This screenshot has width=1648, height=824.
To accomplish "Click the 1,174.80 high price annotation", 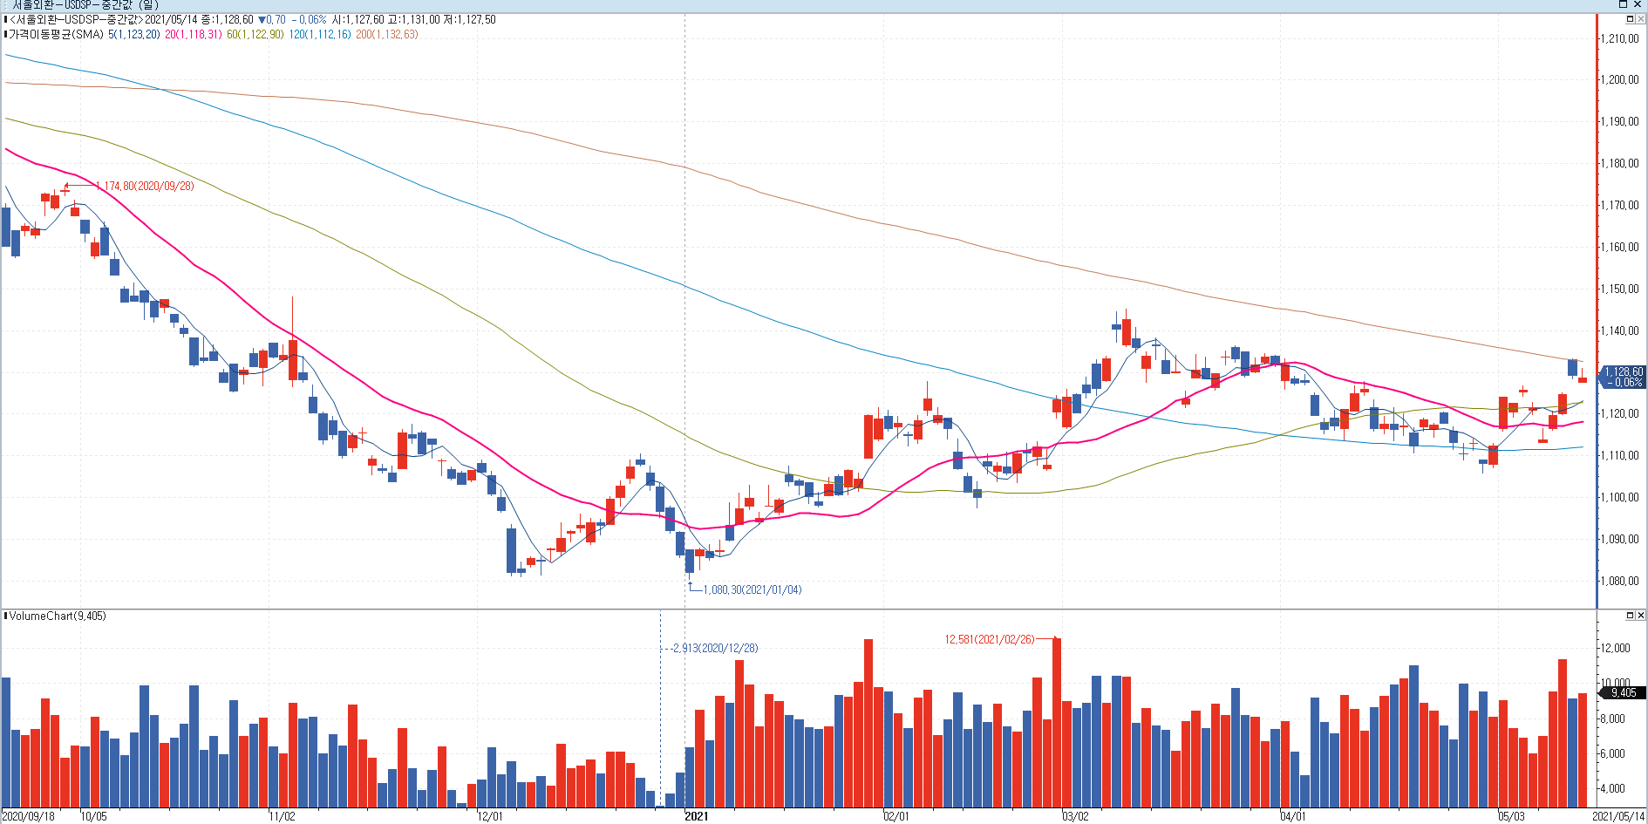I will (145, 186).
